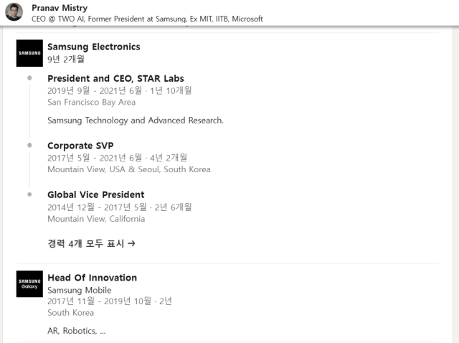Image resolution: width=459 pixels, height=343 pixels.
Task: Click the arrow next to 모두 표시
Action: 131,243
